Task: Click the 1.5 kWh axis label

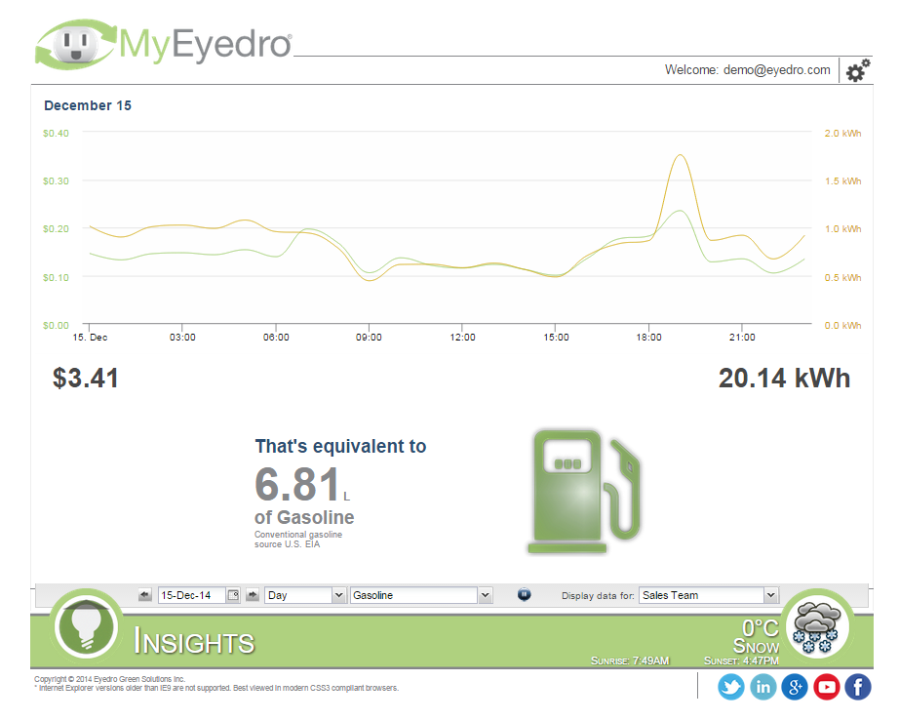Action: (x=842, y=181)
